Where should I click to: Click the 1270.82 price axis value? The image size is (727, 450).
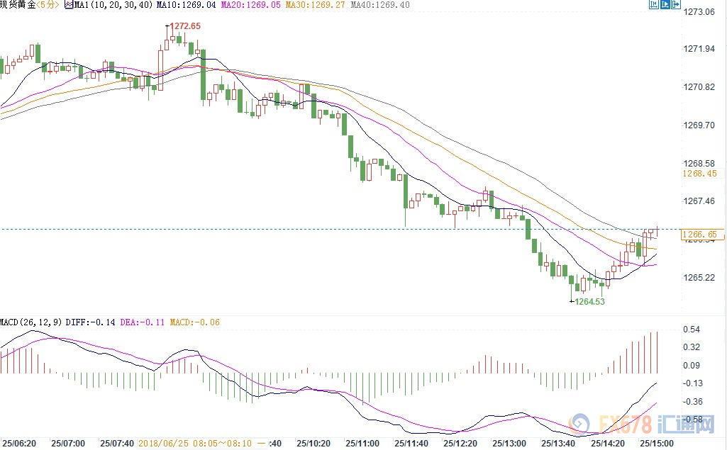click(699, 87)
